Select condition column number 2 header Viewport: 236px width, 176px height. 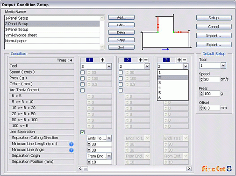tap(128, 60)
